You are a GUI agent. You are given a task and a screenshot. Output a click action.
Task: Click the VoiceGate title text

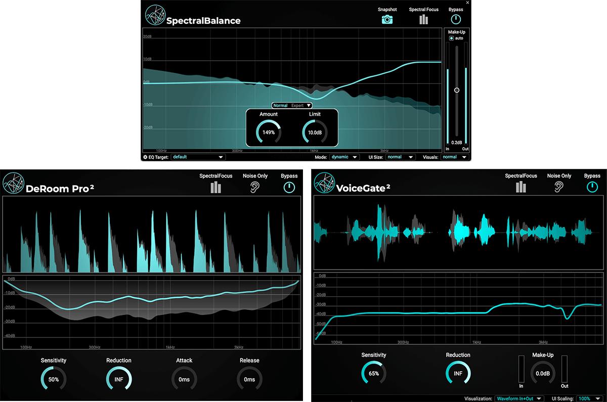point(363,189)
